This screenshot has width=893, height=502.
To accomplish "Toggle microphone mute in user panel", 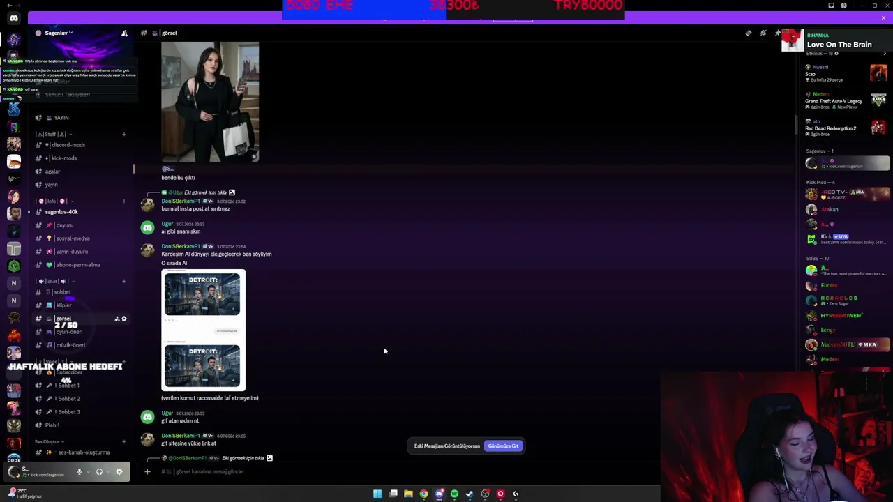I will coord(79,472).
